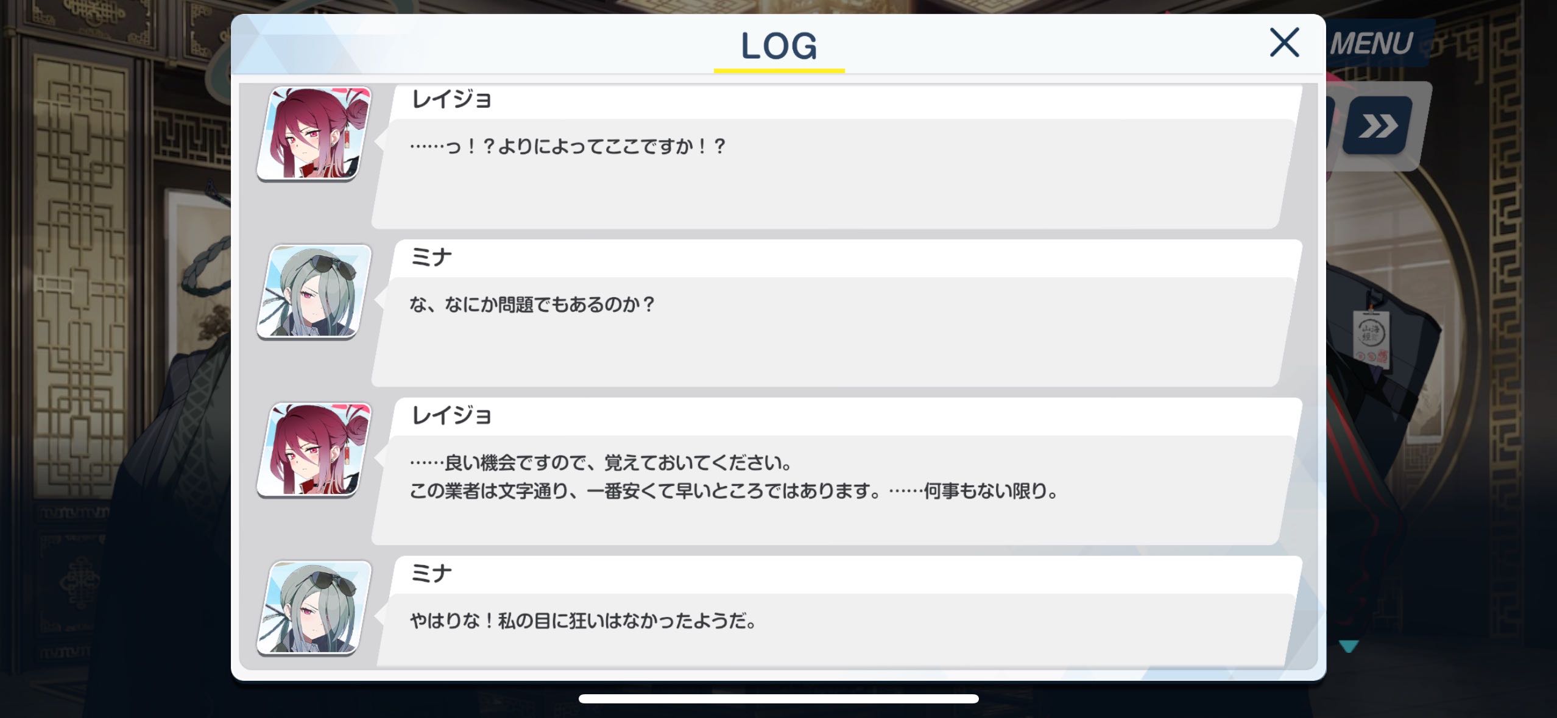Click the yellow underline beneath LOG
Viewport: 1557px width, 718px height.
coord(779,71)
